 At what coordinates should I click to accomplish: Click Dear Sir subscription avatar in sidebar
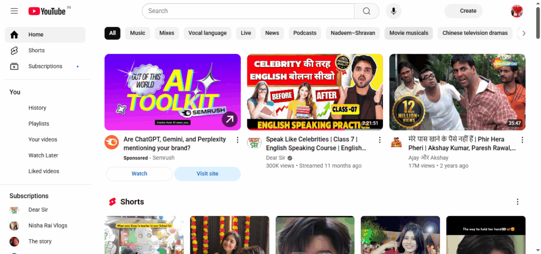coord(14,210)
